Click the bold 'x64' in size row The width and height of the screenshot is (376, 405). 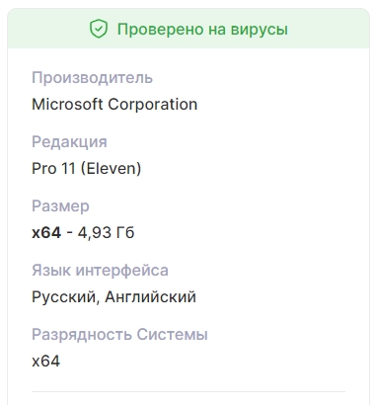pyautogui.click(x=46, y=233)
